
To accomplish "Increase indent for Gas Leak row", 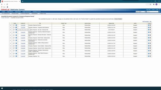I will [16, 30].
